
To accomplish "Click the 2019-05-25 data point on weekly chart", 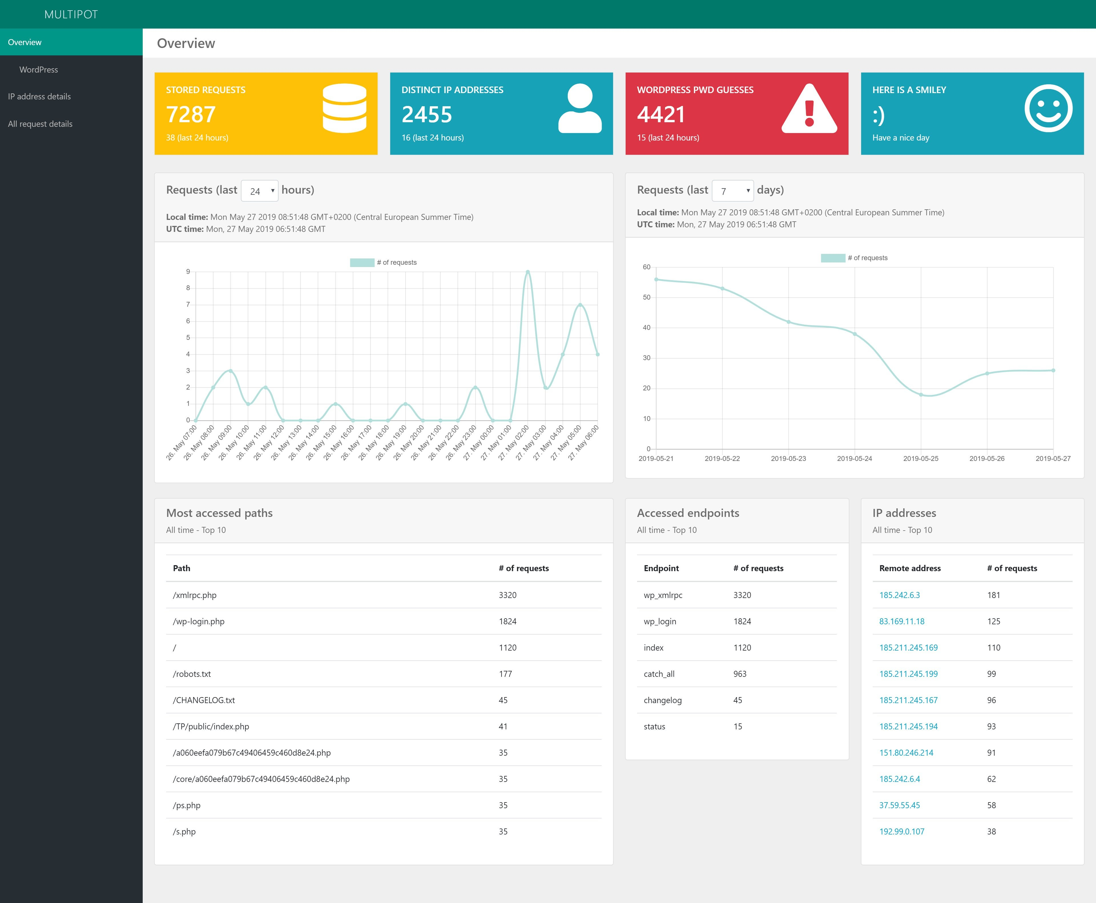I will tap(921, 395).
